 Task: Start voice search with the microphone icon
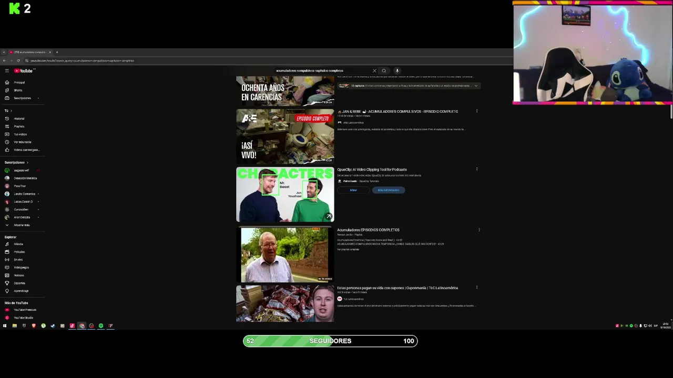[397, 71]
